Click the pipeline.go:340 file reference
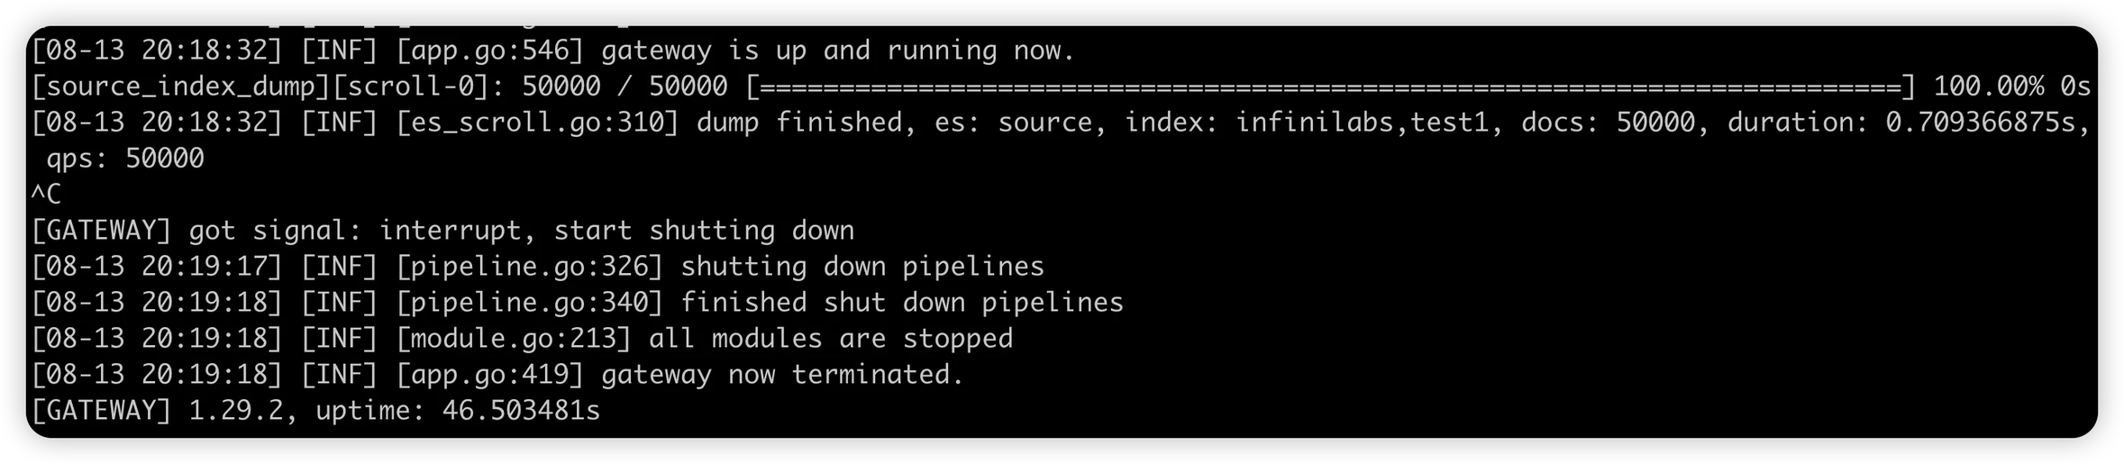The width and height of the screenshot is (2124, 464). pos(530,303)
